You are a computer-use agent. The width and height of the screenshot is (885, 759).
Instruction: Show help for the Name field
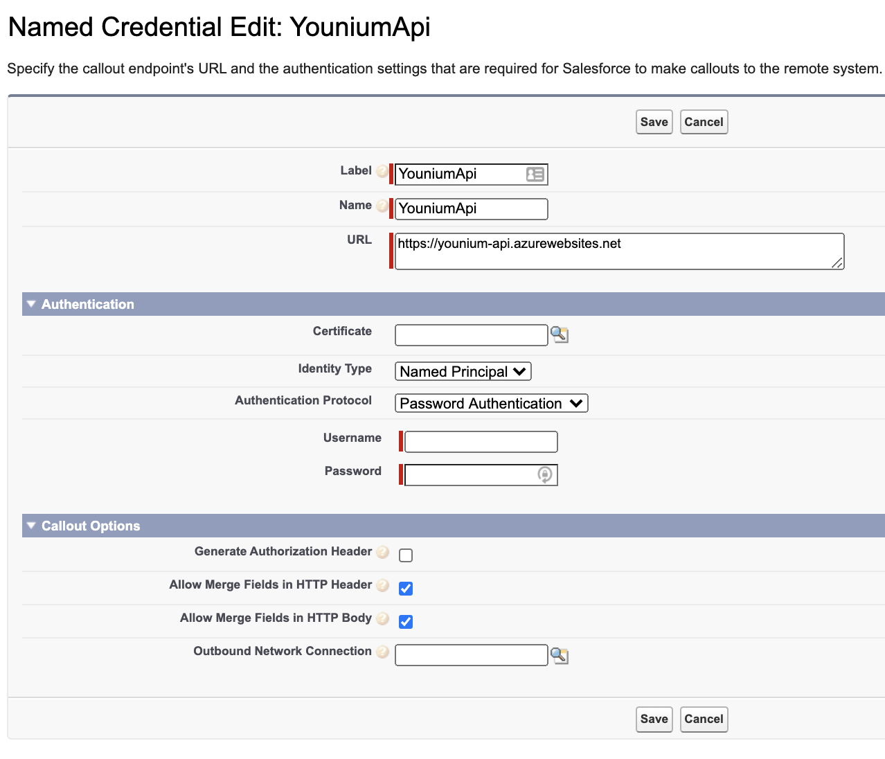tap(382, 206)
